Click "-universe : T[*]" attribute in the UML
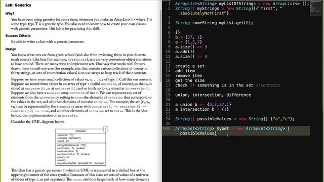The height and width of the screenshot is (182, 324). pyautogui.click(x=65, y=135)
